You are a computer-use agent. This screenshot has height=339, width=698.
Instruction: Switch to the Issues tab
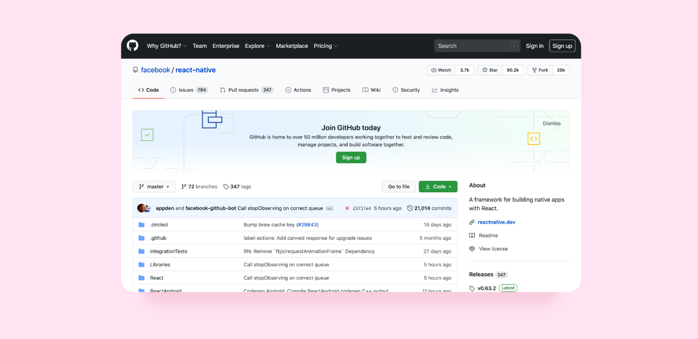click(x=189, y=90)
